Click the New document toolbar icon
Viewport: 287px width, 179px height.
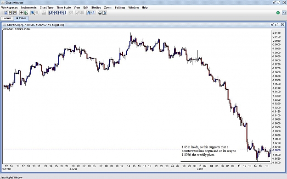6,13
